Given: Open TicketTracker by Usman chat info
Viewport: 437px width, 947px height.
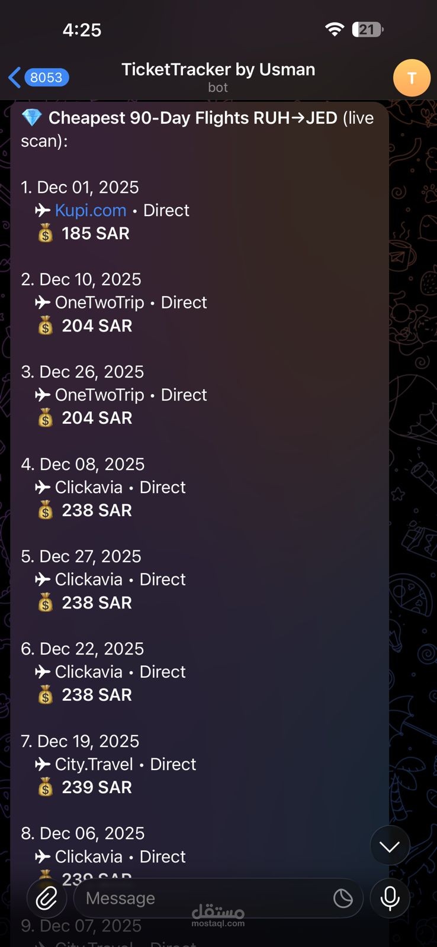Looking at the screenshot, I should (218, 77).
